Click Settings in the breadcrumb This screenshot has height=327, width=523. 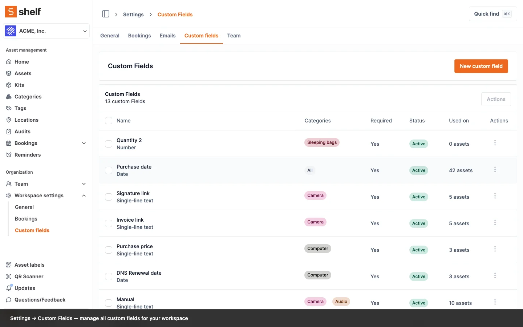[133, 15]
